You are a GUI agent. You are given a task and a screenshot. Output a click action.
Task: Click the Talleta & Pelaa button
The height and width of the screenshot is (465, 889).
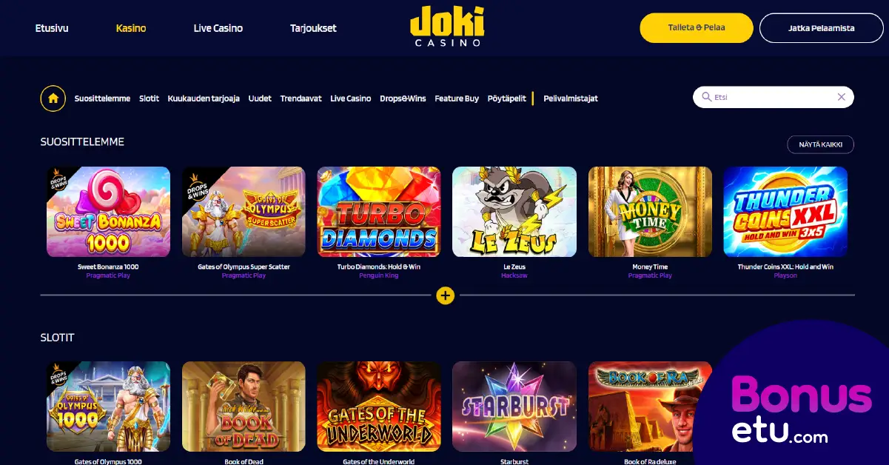coord(697,28)
